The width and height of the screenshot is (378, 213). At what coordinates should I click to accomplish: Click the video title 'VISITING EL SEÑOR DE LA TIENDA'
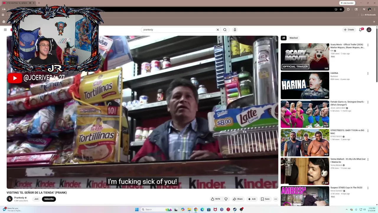37,193
